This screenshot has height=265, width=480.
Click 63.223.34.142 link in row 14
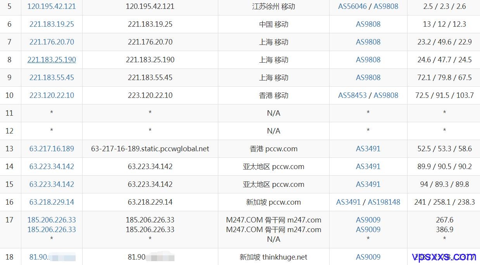tap(52, 166)
